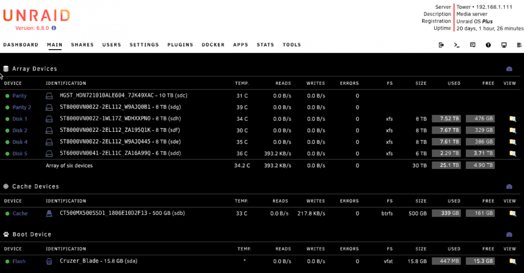This screenshot has height=273, width=524.
Task: Click the drive icon for the HGST parity disk
Action: pos(49,96)
